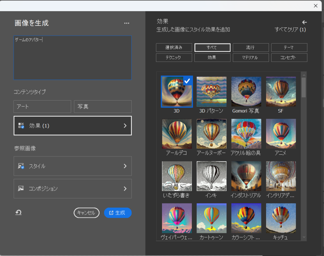The height and width of the screenshot is (256, 324).
Task: Expand the コンポジション row chevron
Action: tap(125, 188)
